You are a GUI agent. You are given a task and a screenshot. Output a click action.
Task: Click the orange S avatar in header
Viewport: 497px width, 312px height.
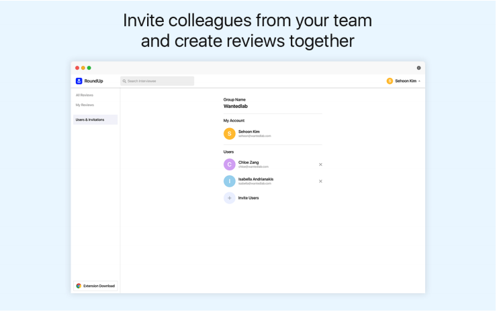coord(390,81)
